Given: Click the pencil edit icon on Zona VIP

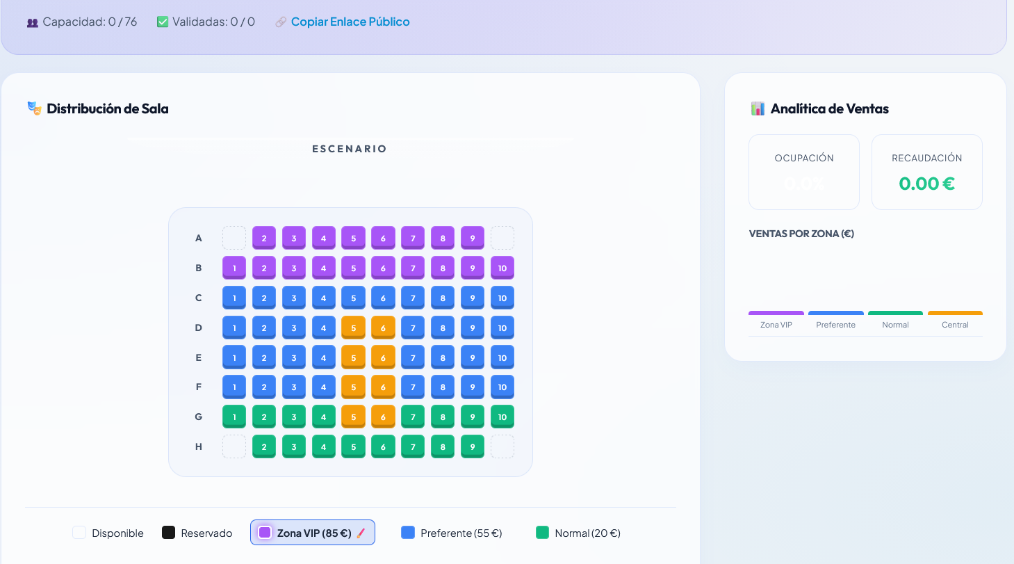Looking at the screenshot, I should coord(361,533).
